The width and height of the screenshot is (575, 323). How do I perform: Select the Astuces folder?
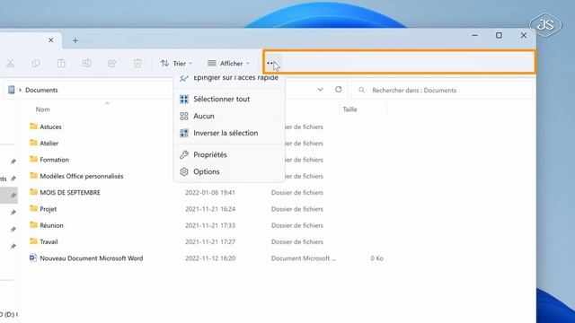[50, 127]
